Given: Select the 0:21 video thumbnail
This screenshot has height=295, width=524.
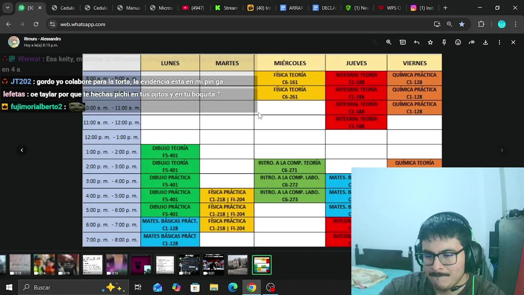Looking at the screenshot, I should [x=213, y=265].
